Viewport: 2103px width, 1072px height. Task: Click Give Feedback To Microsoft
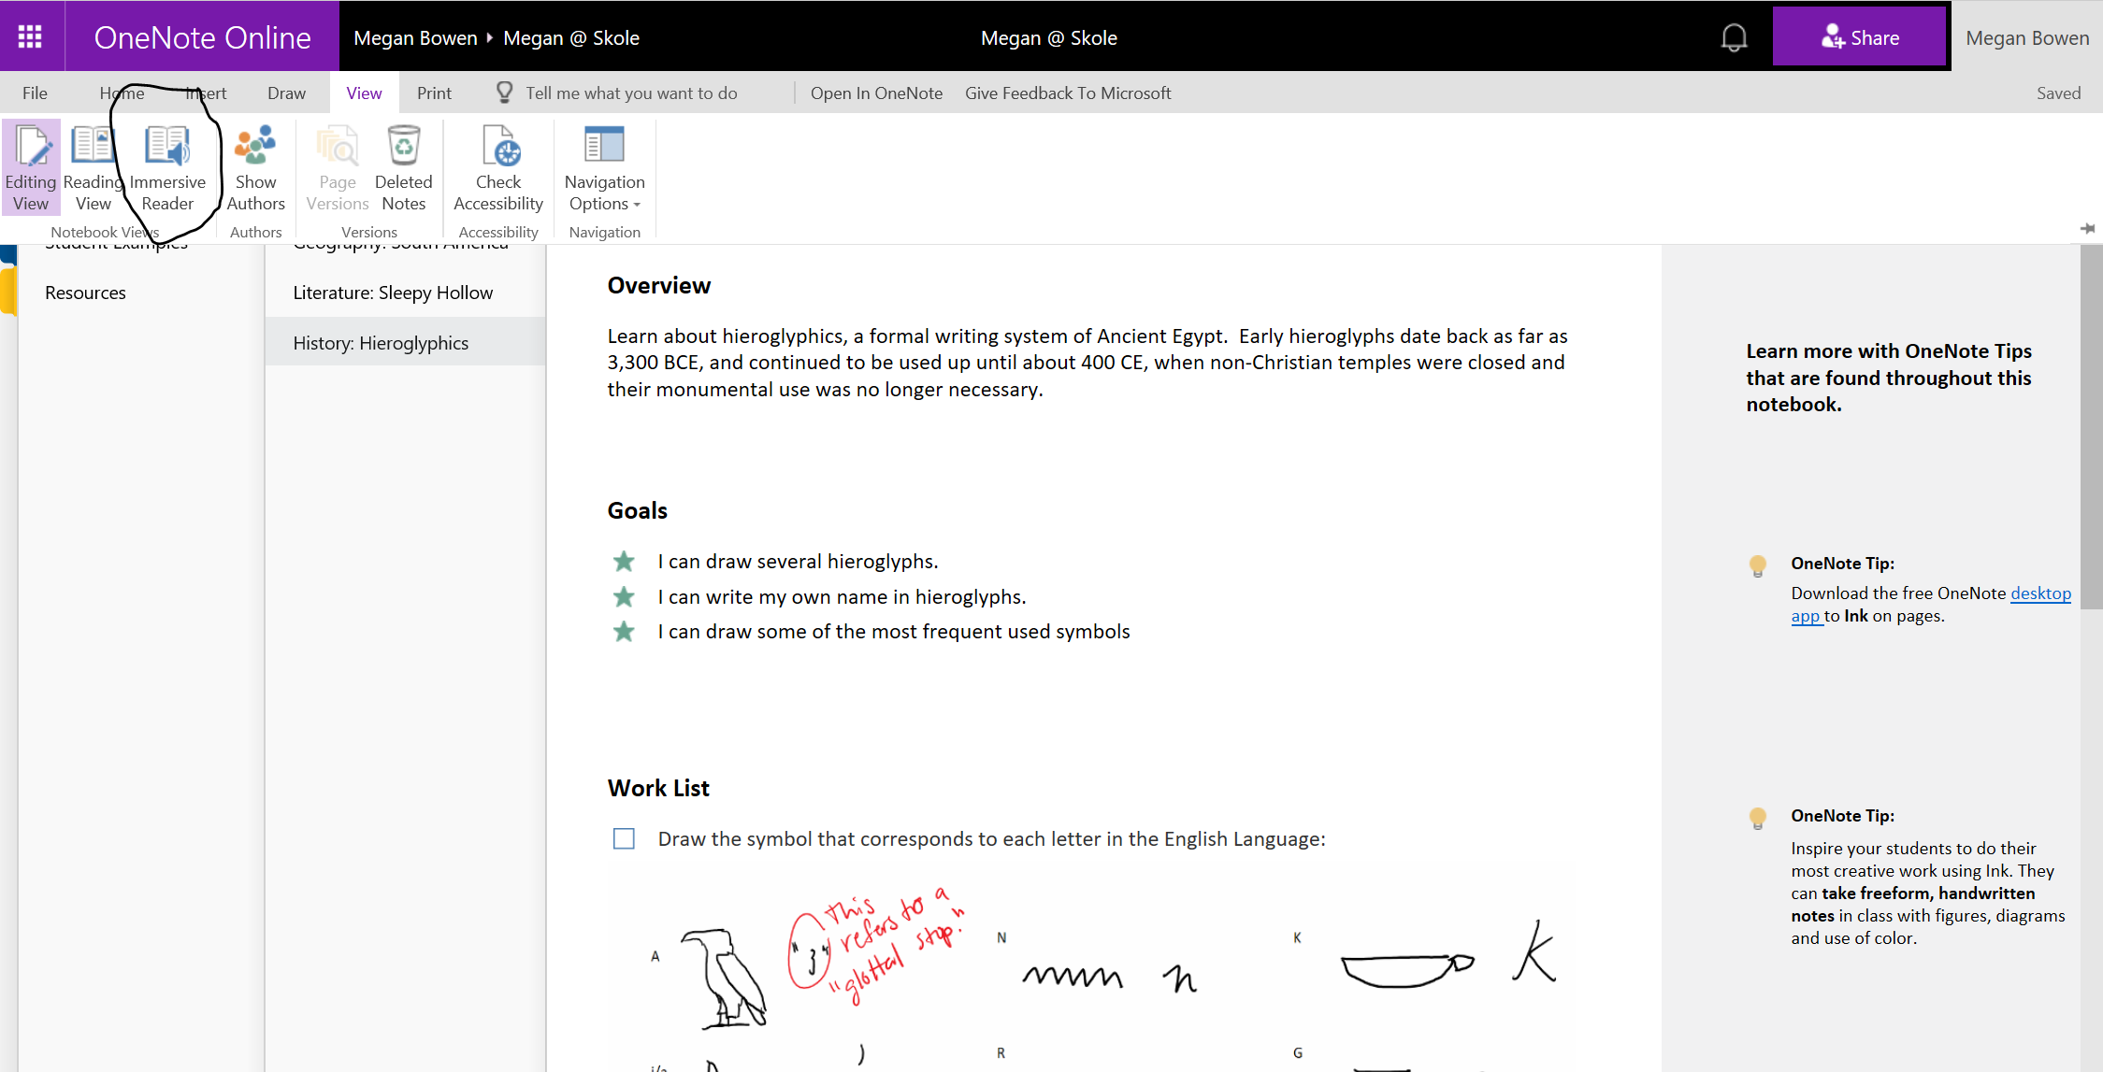tap(1068, 93)
